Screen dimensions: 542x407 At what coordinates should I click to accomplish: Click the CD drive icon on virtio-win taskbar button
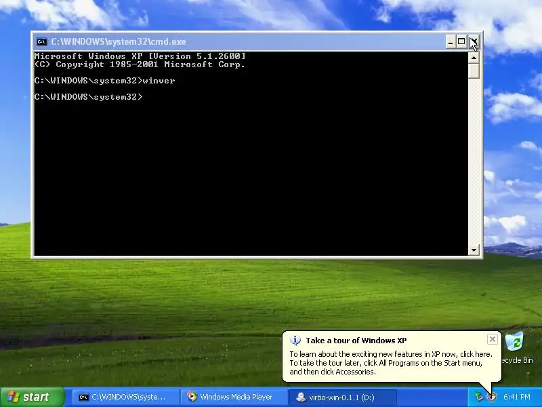(301, 397)
